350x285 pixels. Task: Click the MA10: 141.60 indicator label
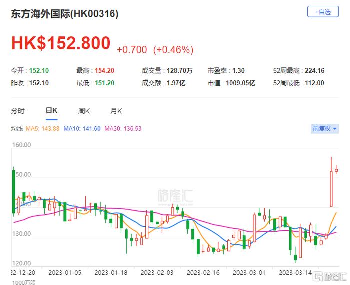point(82,129)
